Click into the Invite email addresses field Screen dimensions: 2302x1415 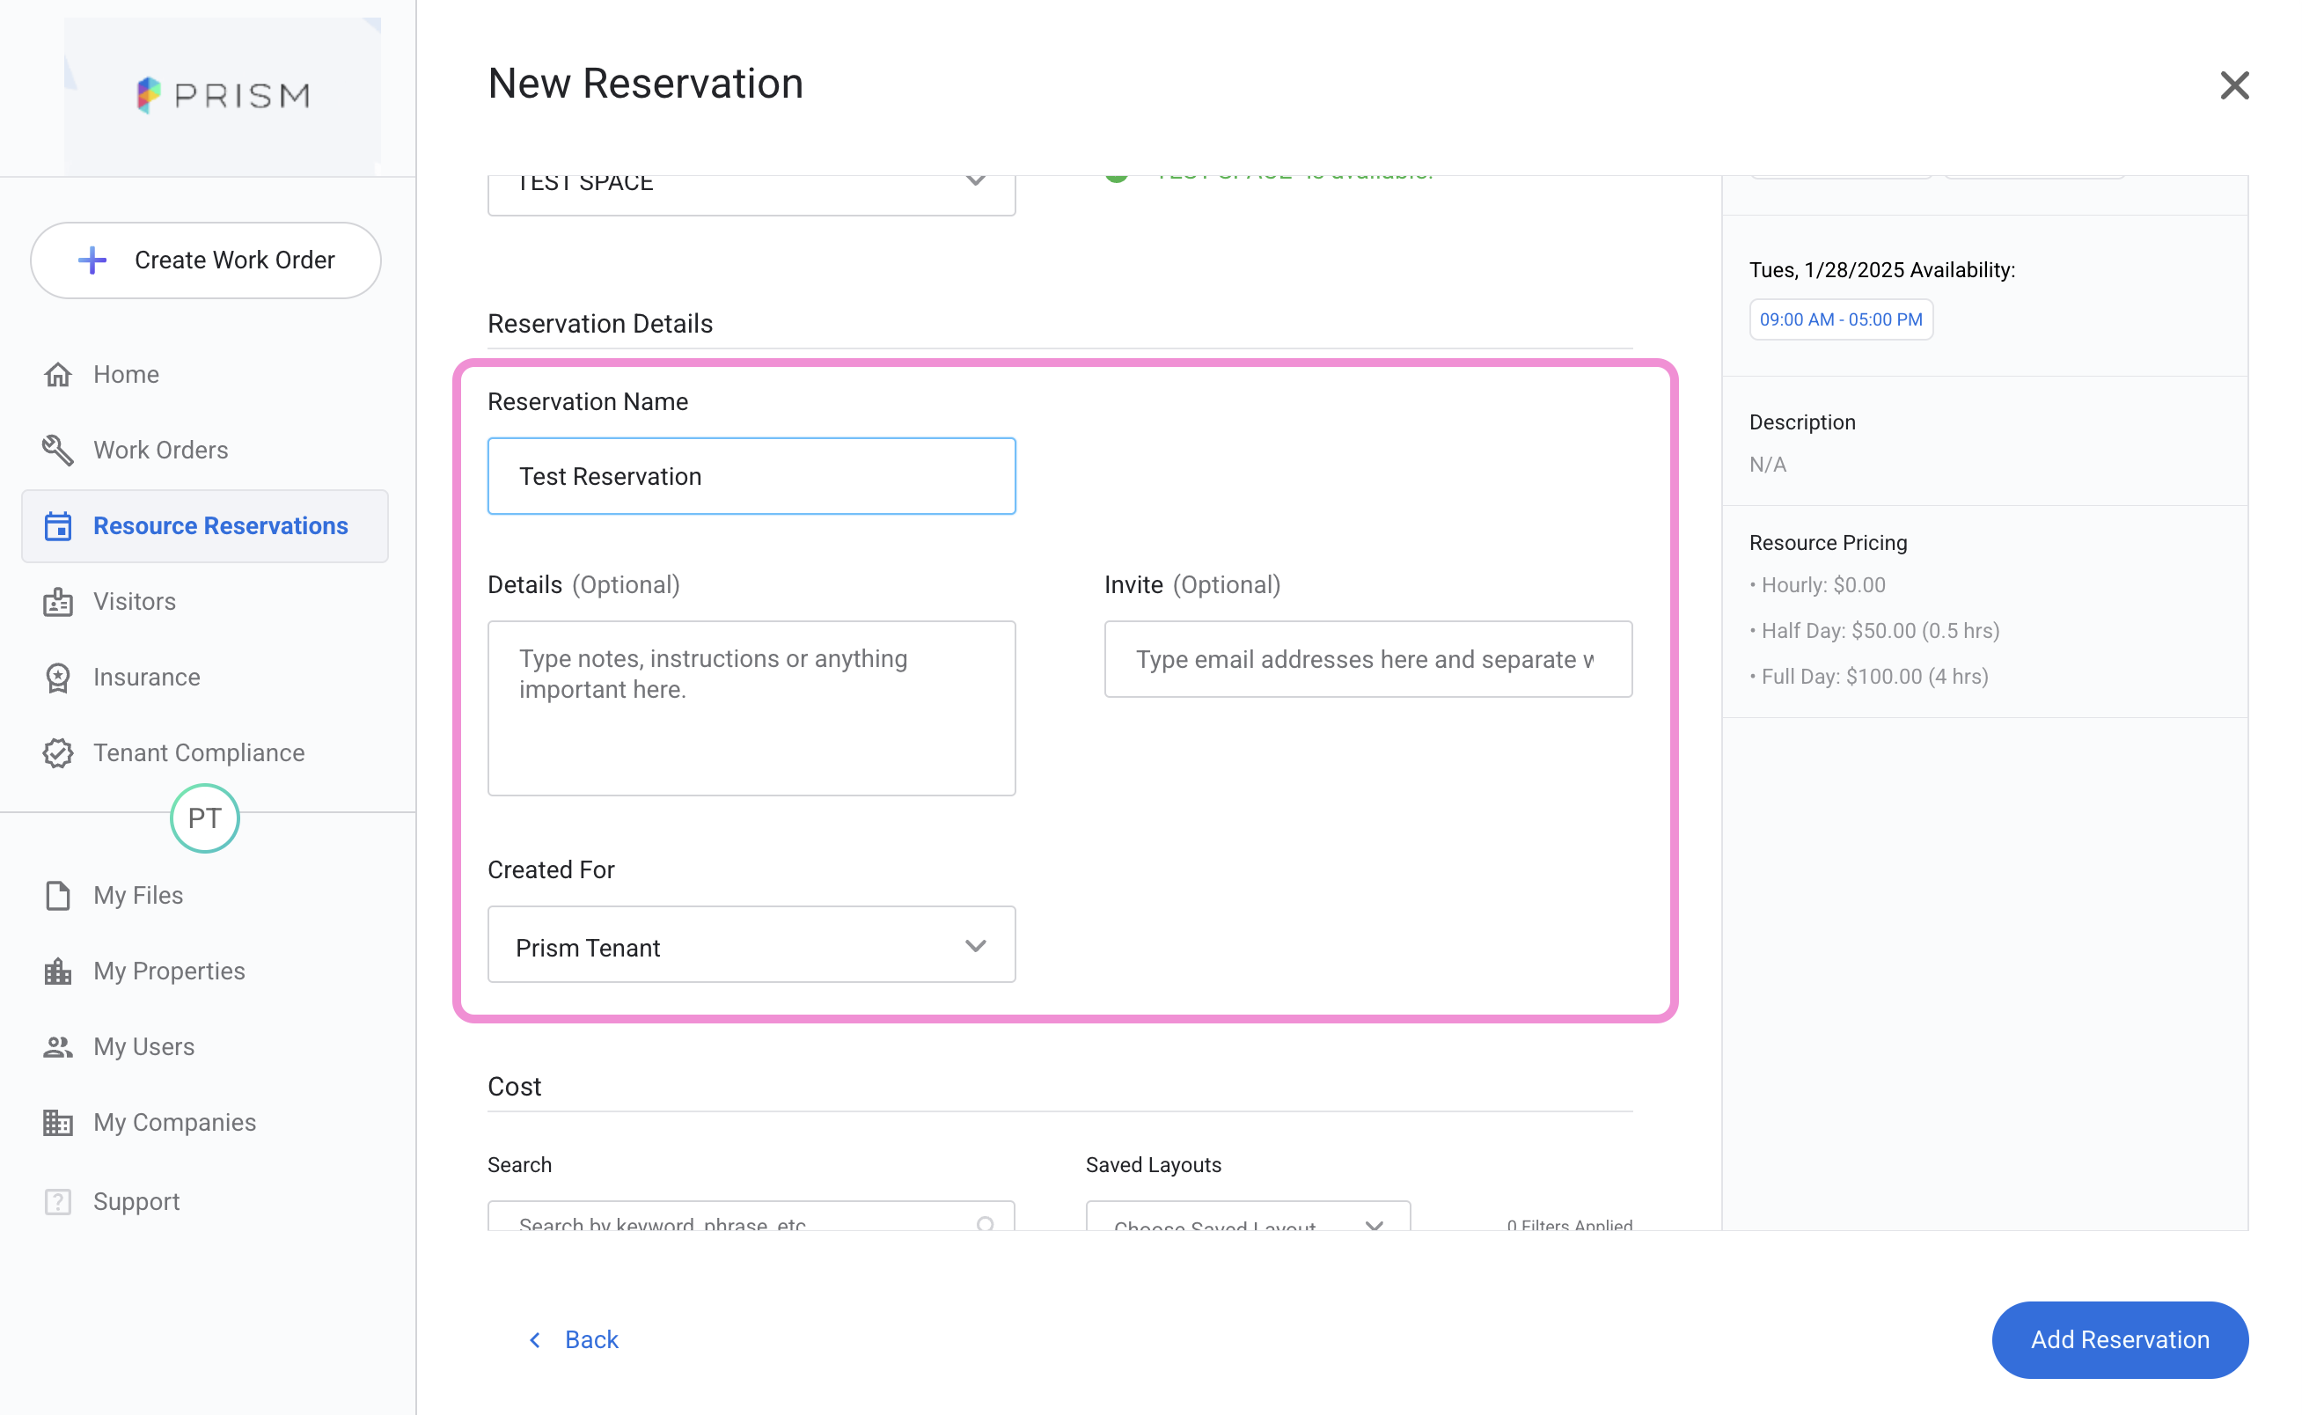point(1367,660)
